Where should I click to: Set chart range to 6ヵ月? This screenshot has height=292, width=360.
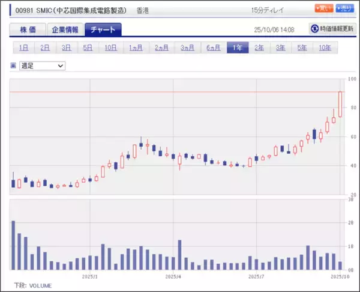coord(213,47)
